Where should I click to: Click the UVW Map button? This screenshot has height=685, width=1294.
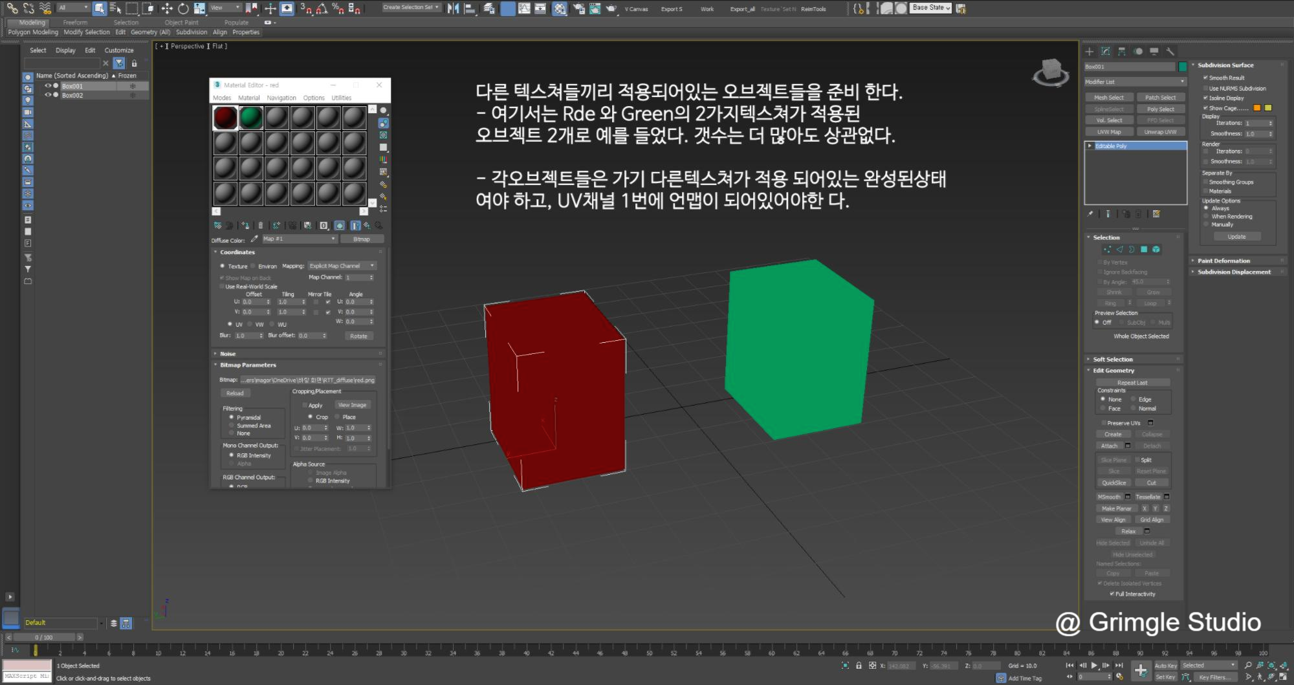click(1109, 131)
